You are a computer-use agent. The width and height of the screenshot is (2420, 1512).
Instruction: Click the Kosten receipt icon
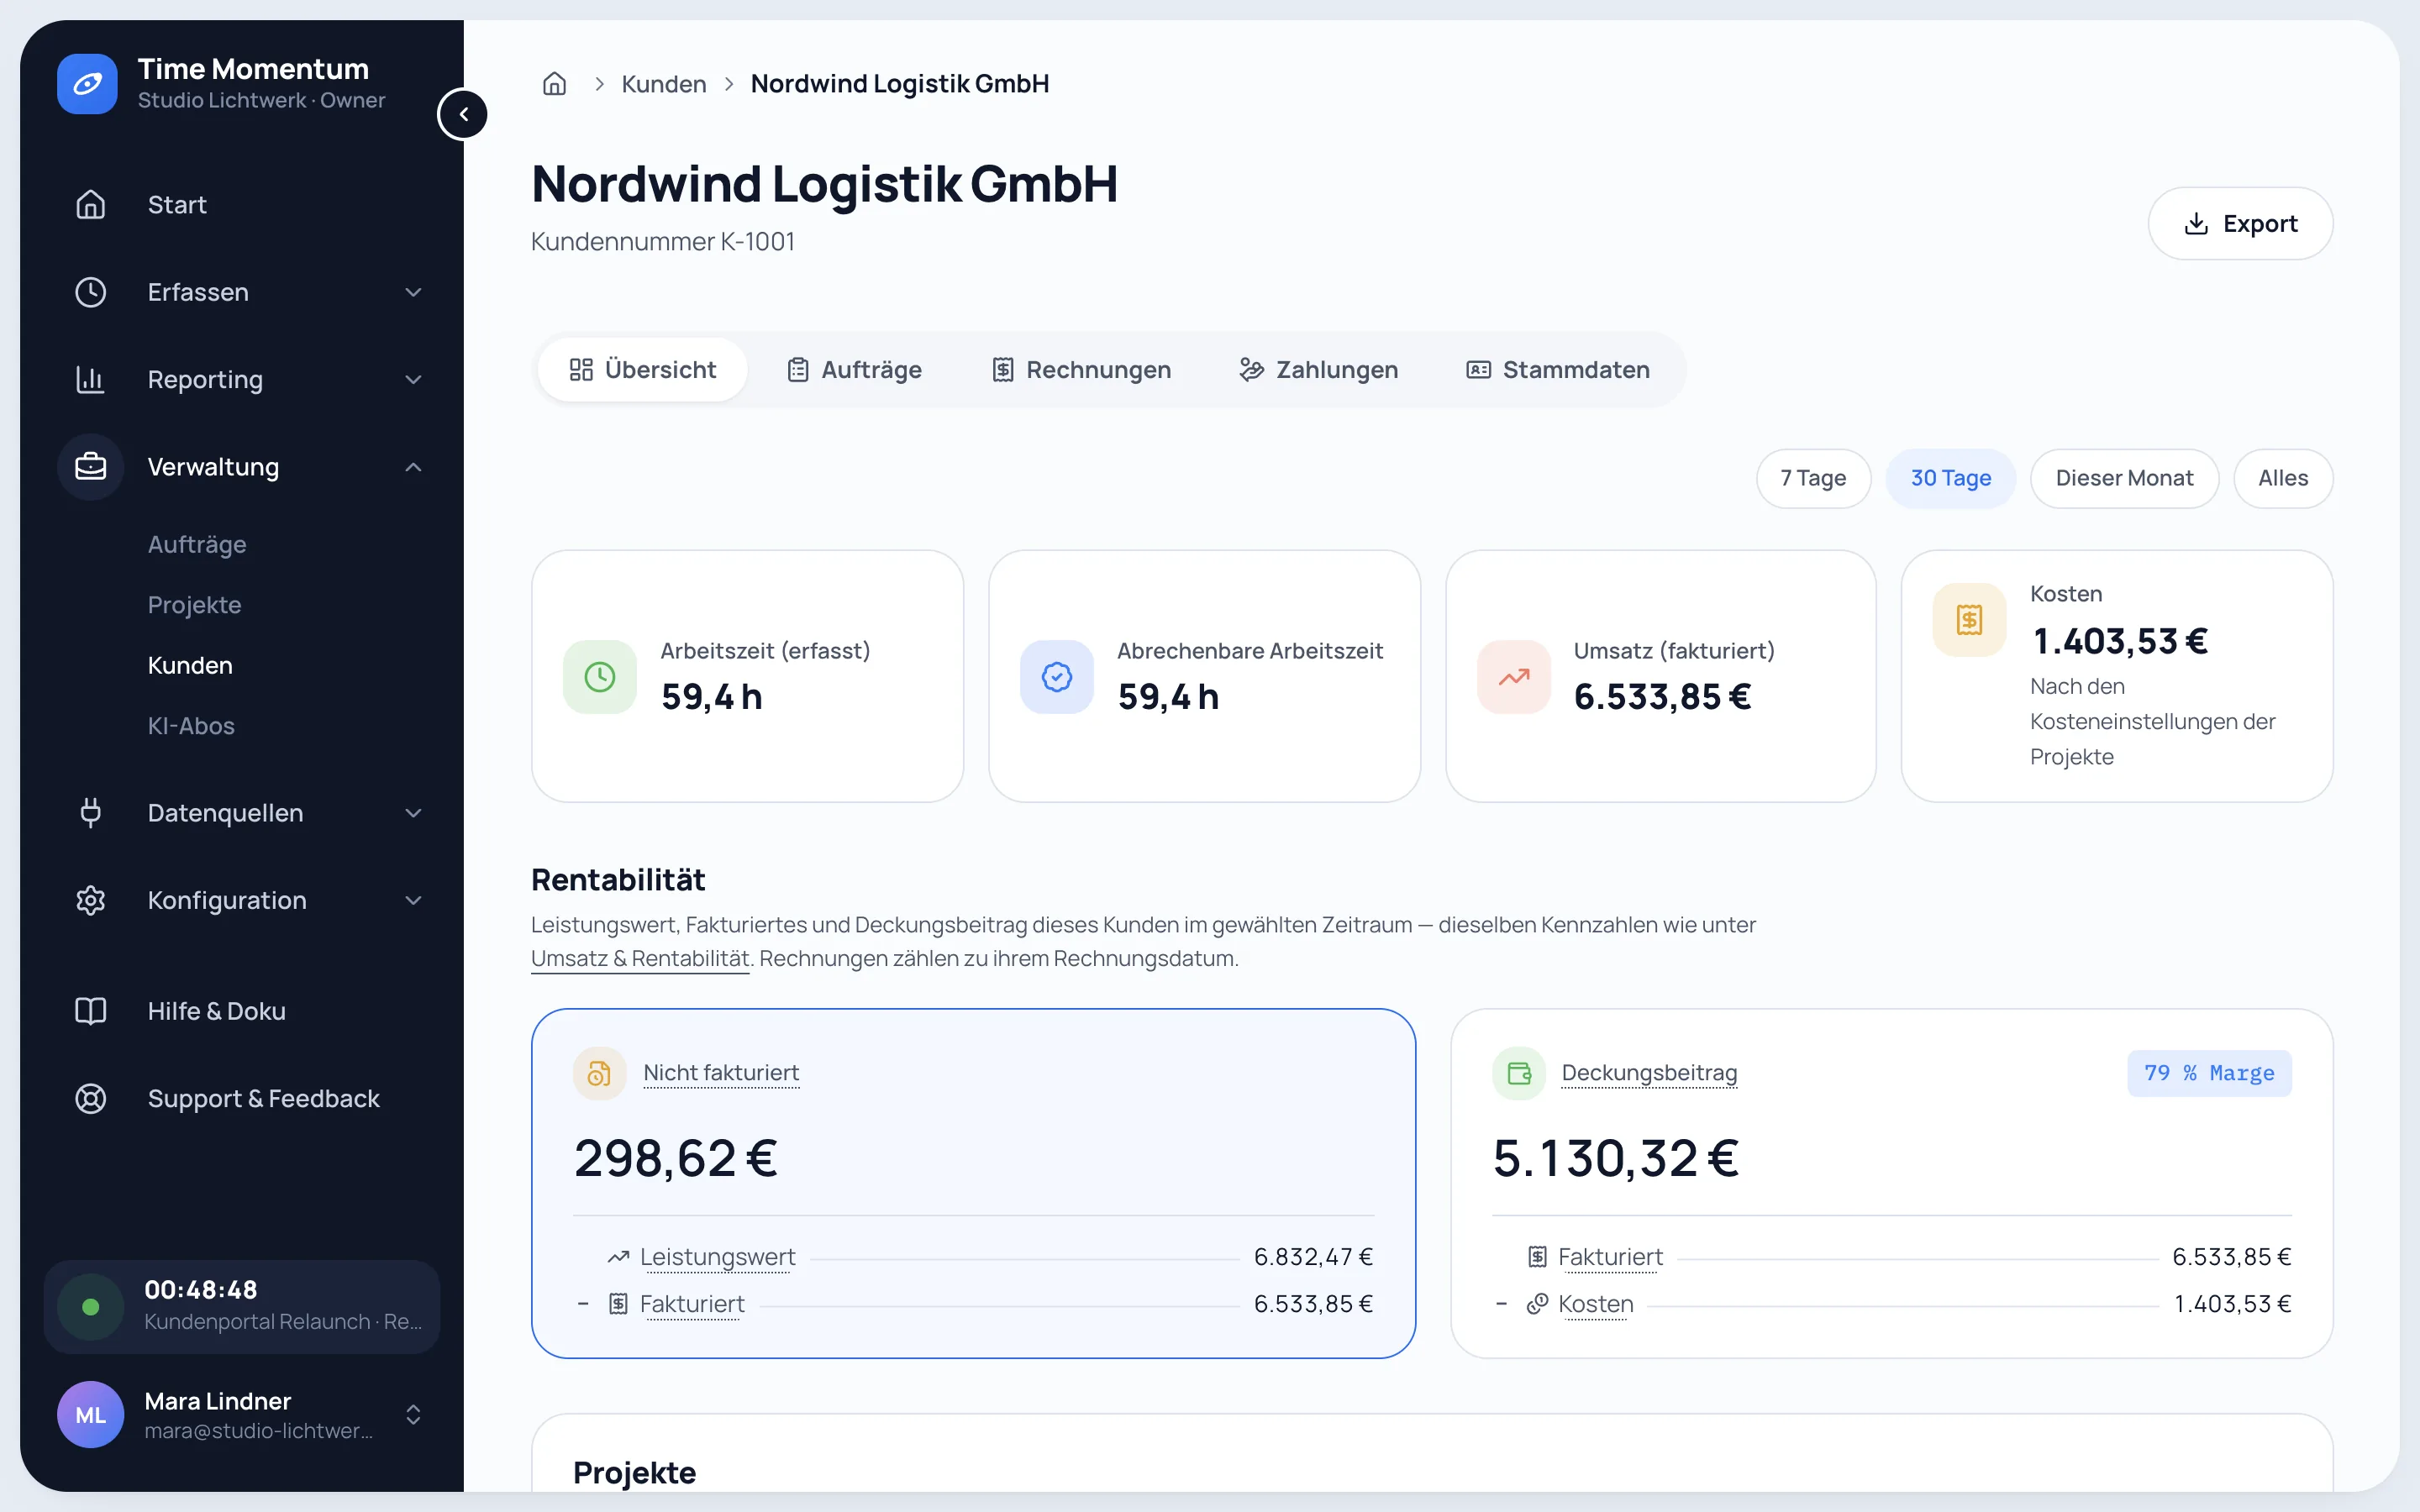pos(1969,620)
